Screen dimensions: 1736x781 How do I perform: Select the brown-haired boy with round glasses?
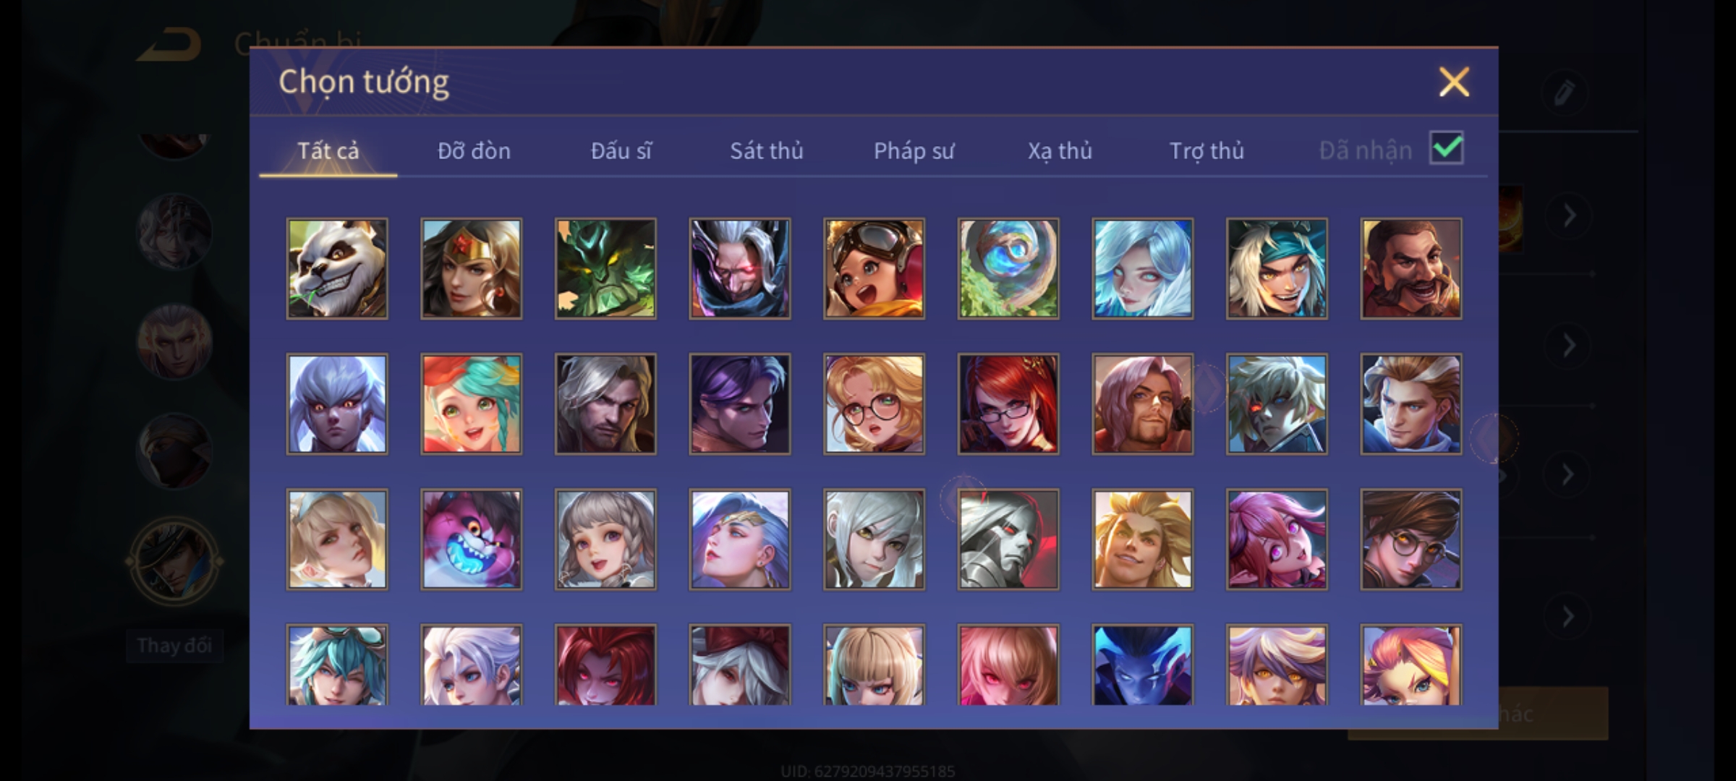[1411, 539]
